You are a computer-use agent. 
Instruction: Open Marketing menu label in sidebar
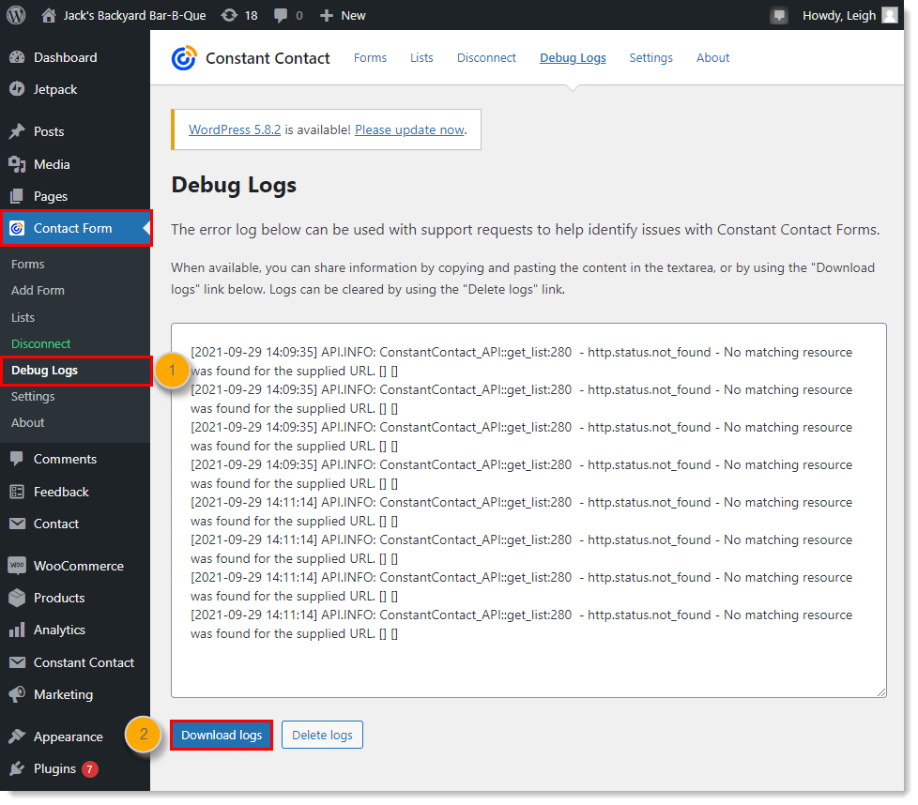click(63, 694)
